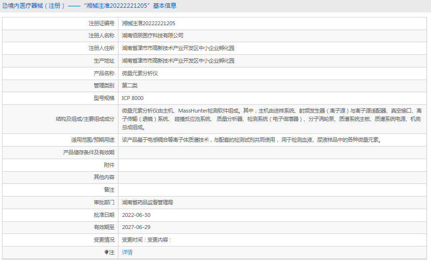Click the 变更情况 label
The height and width of the screenshot is (262, 431).
tap(104, 240)
